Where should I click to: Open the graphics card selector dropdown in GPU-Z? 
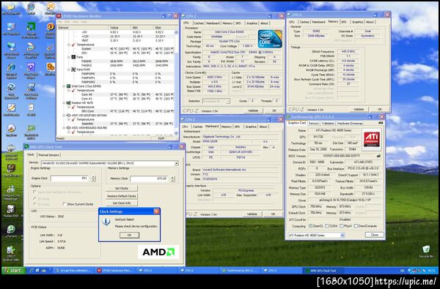tap(342, 236)
